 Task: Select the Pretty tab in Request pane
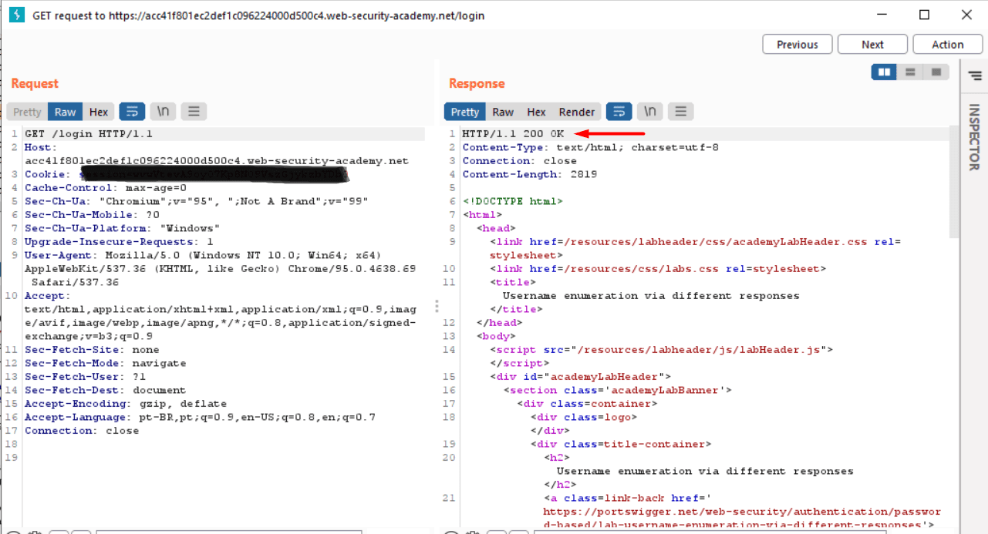click(x=27, y=112)
